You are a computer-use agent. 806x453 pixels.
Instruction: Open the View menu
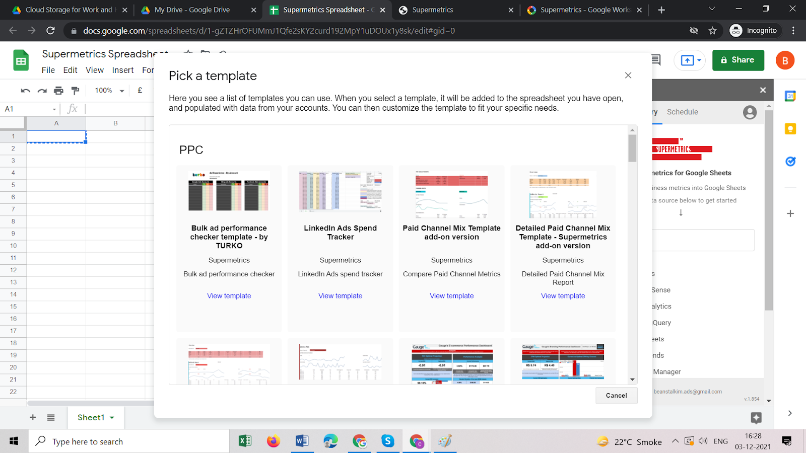click(x=95, y=70)
